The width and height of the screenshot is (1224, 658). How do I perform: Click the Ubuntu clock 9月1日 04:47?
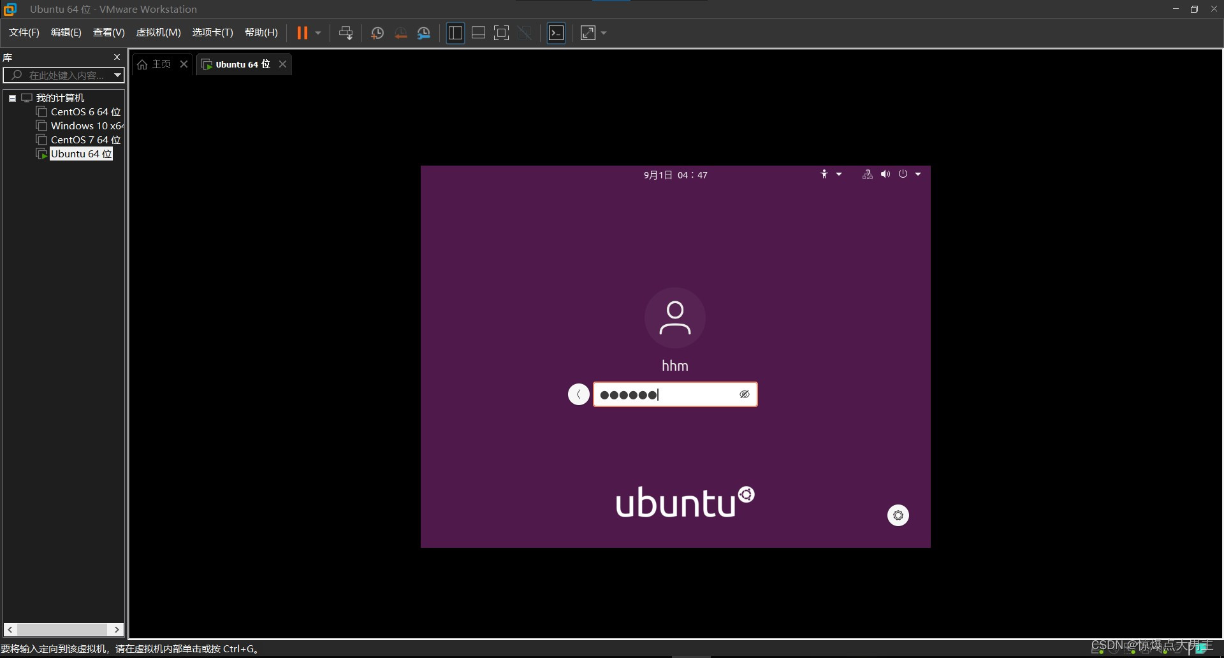click(675, 175)
